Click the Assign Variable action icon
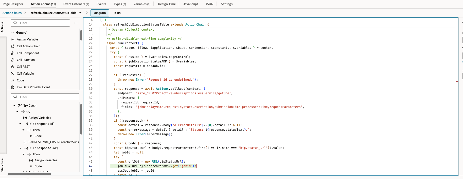 coord(12,39)
